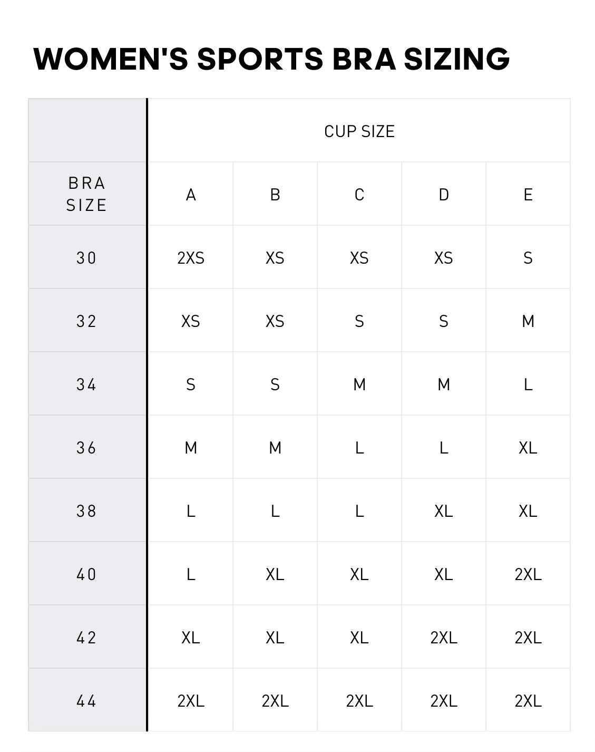The height and width of the screenshot is (752, 595).
Task: Choose the S cell in row 30
Action: coord(528,258)
